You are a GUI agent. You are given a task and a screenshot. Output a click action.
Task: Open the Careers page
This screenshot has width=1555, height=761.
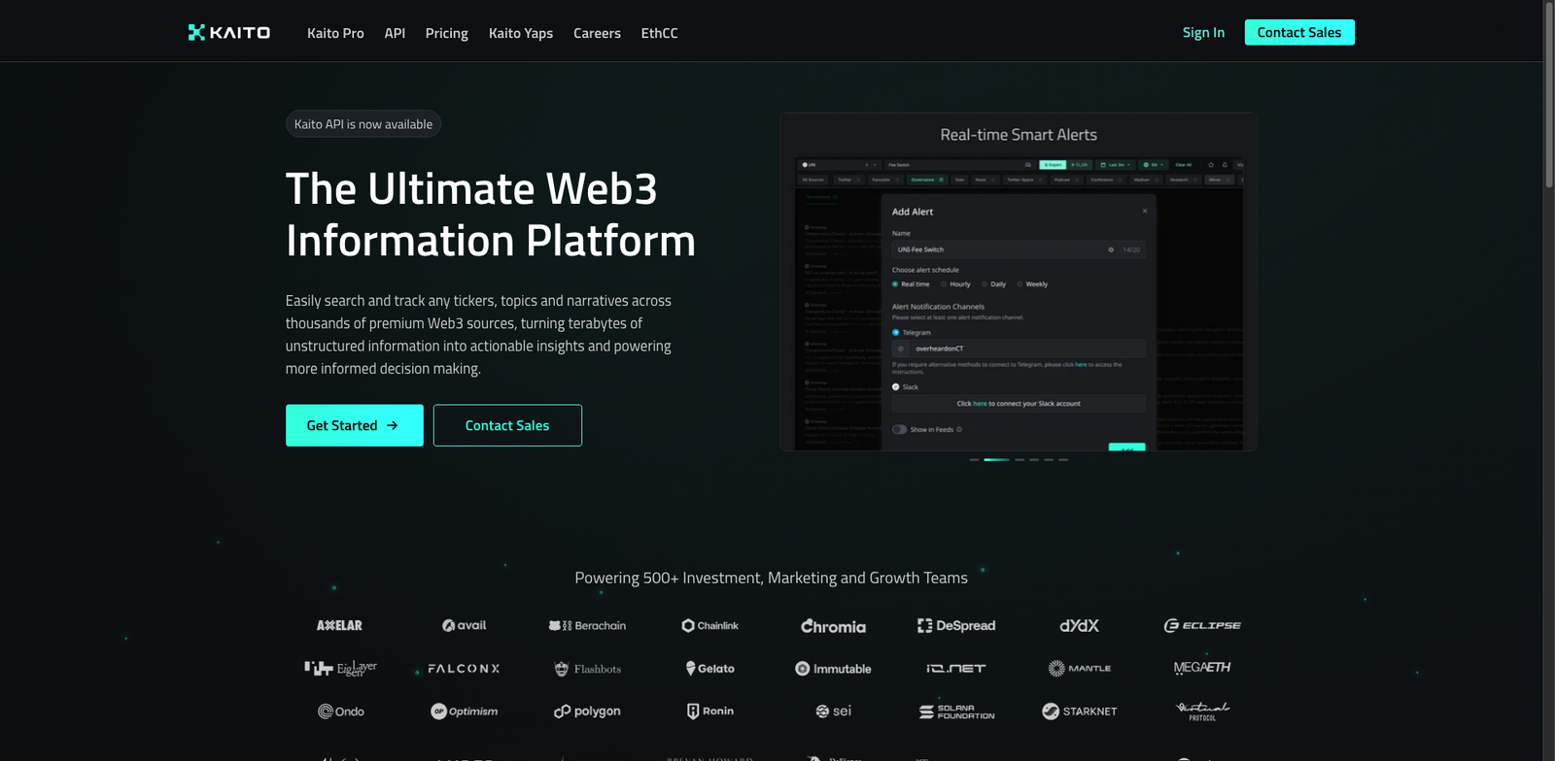click(597, 33)
